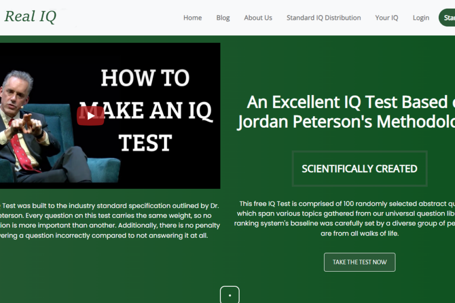Go to the Home page
The image size is (455, 303).
193,18
